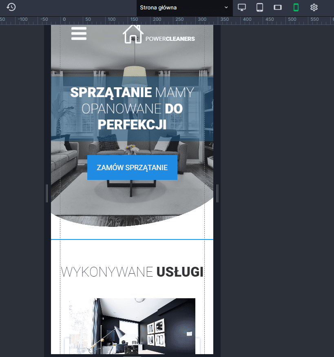Click the POWERCLEANERS brand text
The height and width of the screenshot is (357, 334).
point(170,39)
